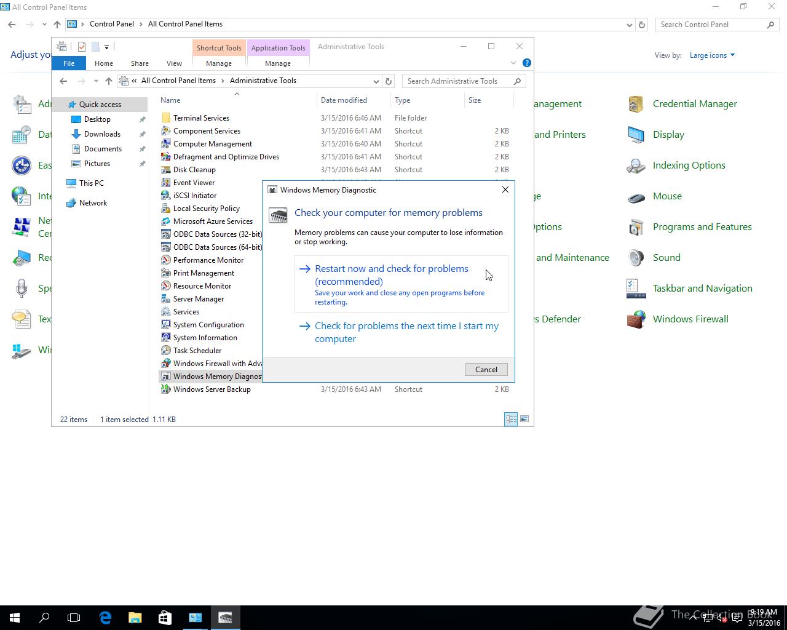Open System Configuration shortcut icon

[x=165, y=325]
